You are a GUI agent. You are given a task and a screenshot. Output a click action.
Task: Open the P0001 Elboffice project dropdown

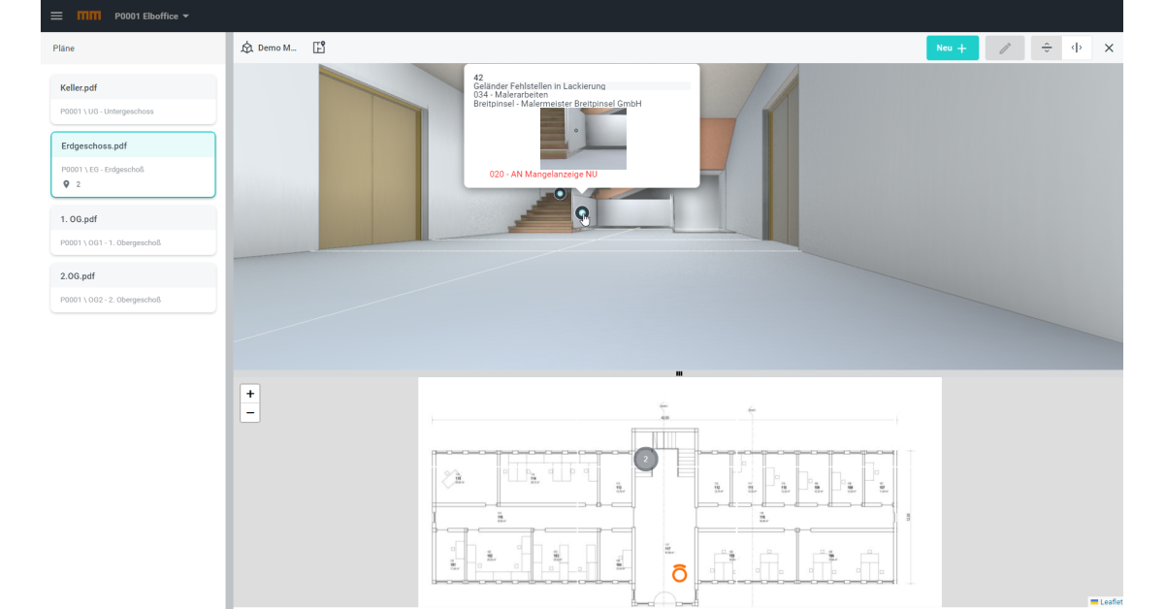pos(151,16)
